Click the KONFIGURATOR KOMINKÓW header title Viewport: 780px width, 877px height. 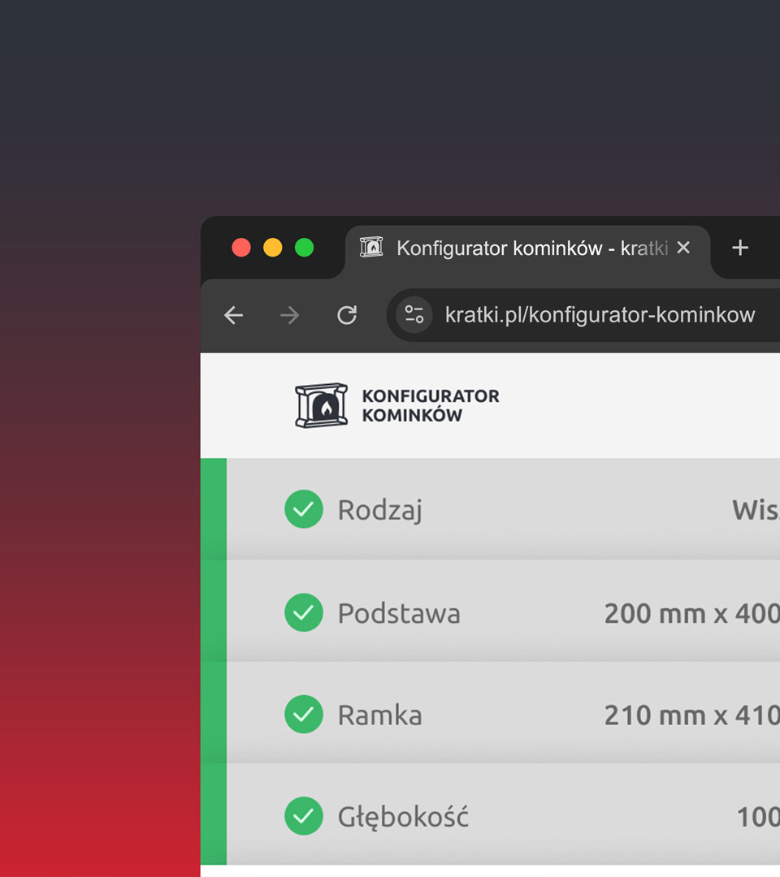click(x=431, y=405)
